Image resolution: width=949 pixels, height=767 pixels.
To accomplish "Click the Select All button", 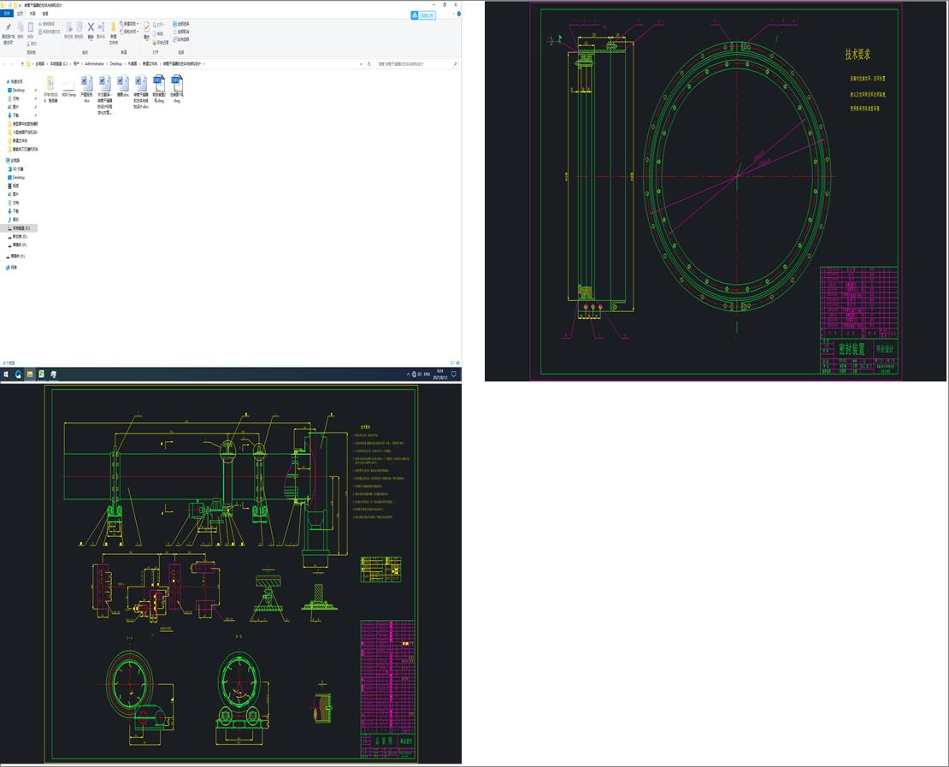I will 181,24.
